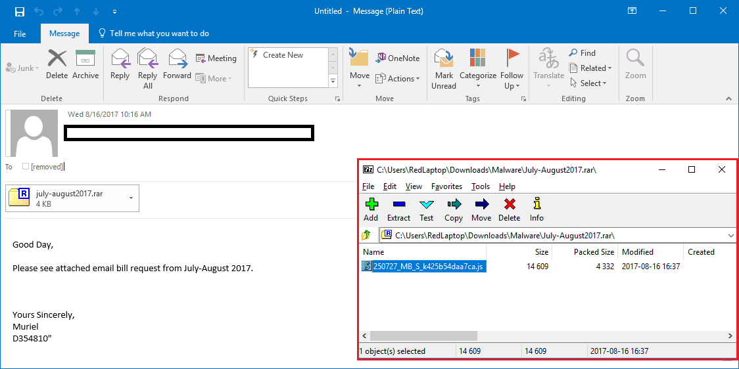This screenshot has height=369, width=739.
Task: Open the Quick Steps dialog launcher
Action: [x=337, y=99]
